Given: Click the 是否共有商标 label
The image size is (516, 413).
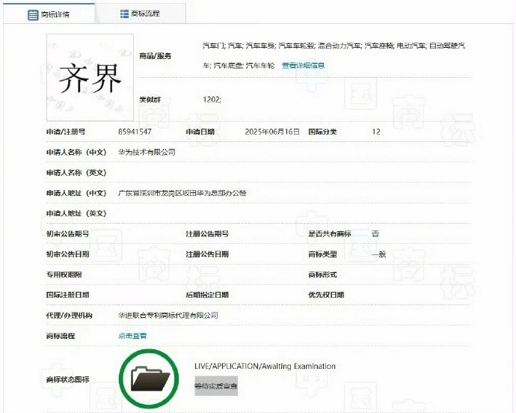Looking at the screenshot, I should click(x=330, y=234).
